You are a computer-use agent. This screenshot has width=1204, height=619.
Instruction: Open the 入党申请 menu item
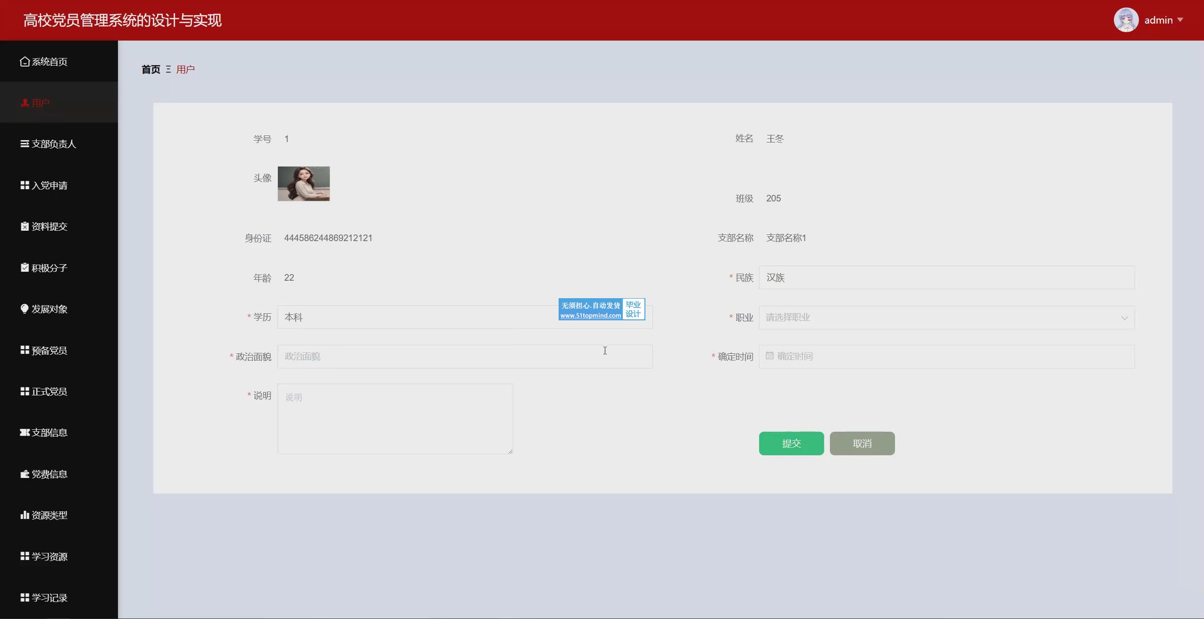(x=49, y=185)
